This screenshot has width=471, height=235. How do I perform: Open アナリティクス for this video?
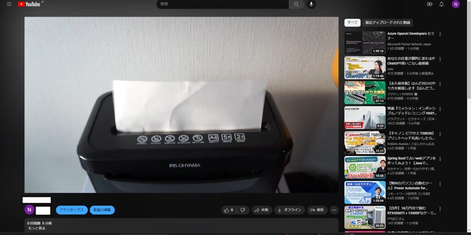[72, 210]
